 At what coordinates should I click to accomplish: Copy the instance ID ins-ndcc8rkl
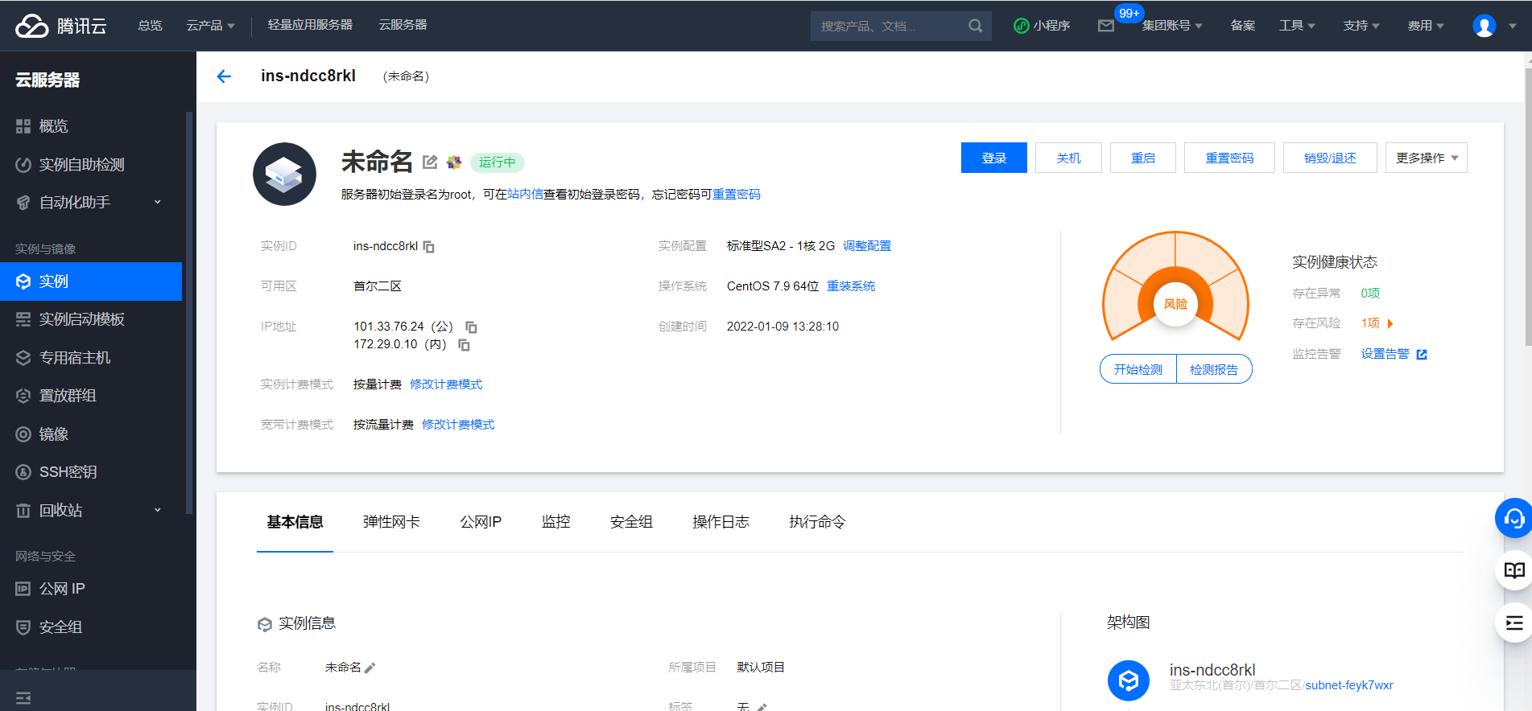click(x=429, y=247)
